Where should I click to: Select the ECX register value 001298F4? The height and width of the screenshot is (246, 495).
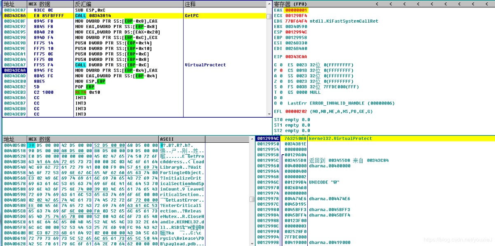296,16
